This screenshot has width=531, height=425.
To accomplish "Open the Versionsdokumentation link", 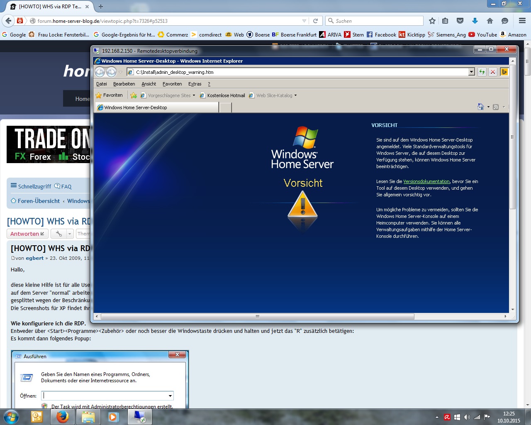I will point(426,181).
